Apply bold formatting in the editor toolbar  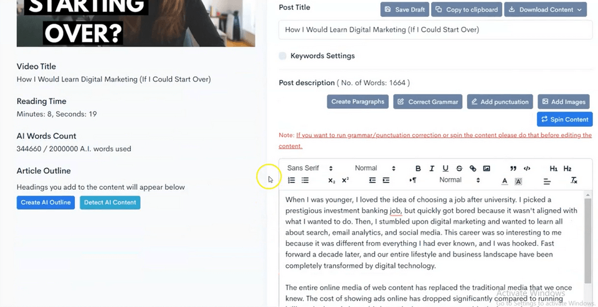coord(418,168)
